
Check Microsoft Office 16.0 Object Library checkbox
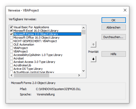[11, 38]
